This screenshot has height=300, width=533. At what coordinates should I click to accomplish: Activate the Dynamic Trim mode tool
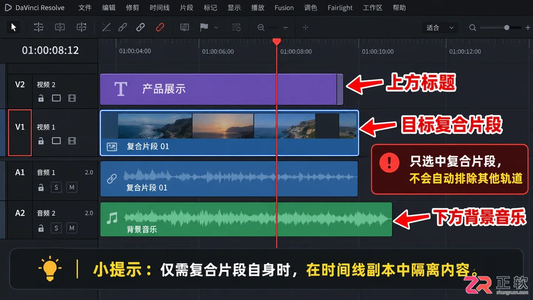(x=60, y=27)
